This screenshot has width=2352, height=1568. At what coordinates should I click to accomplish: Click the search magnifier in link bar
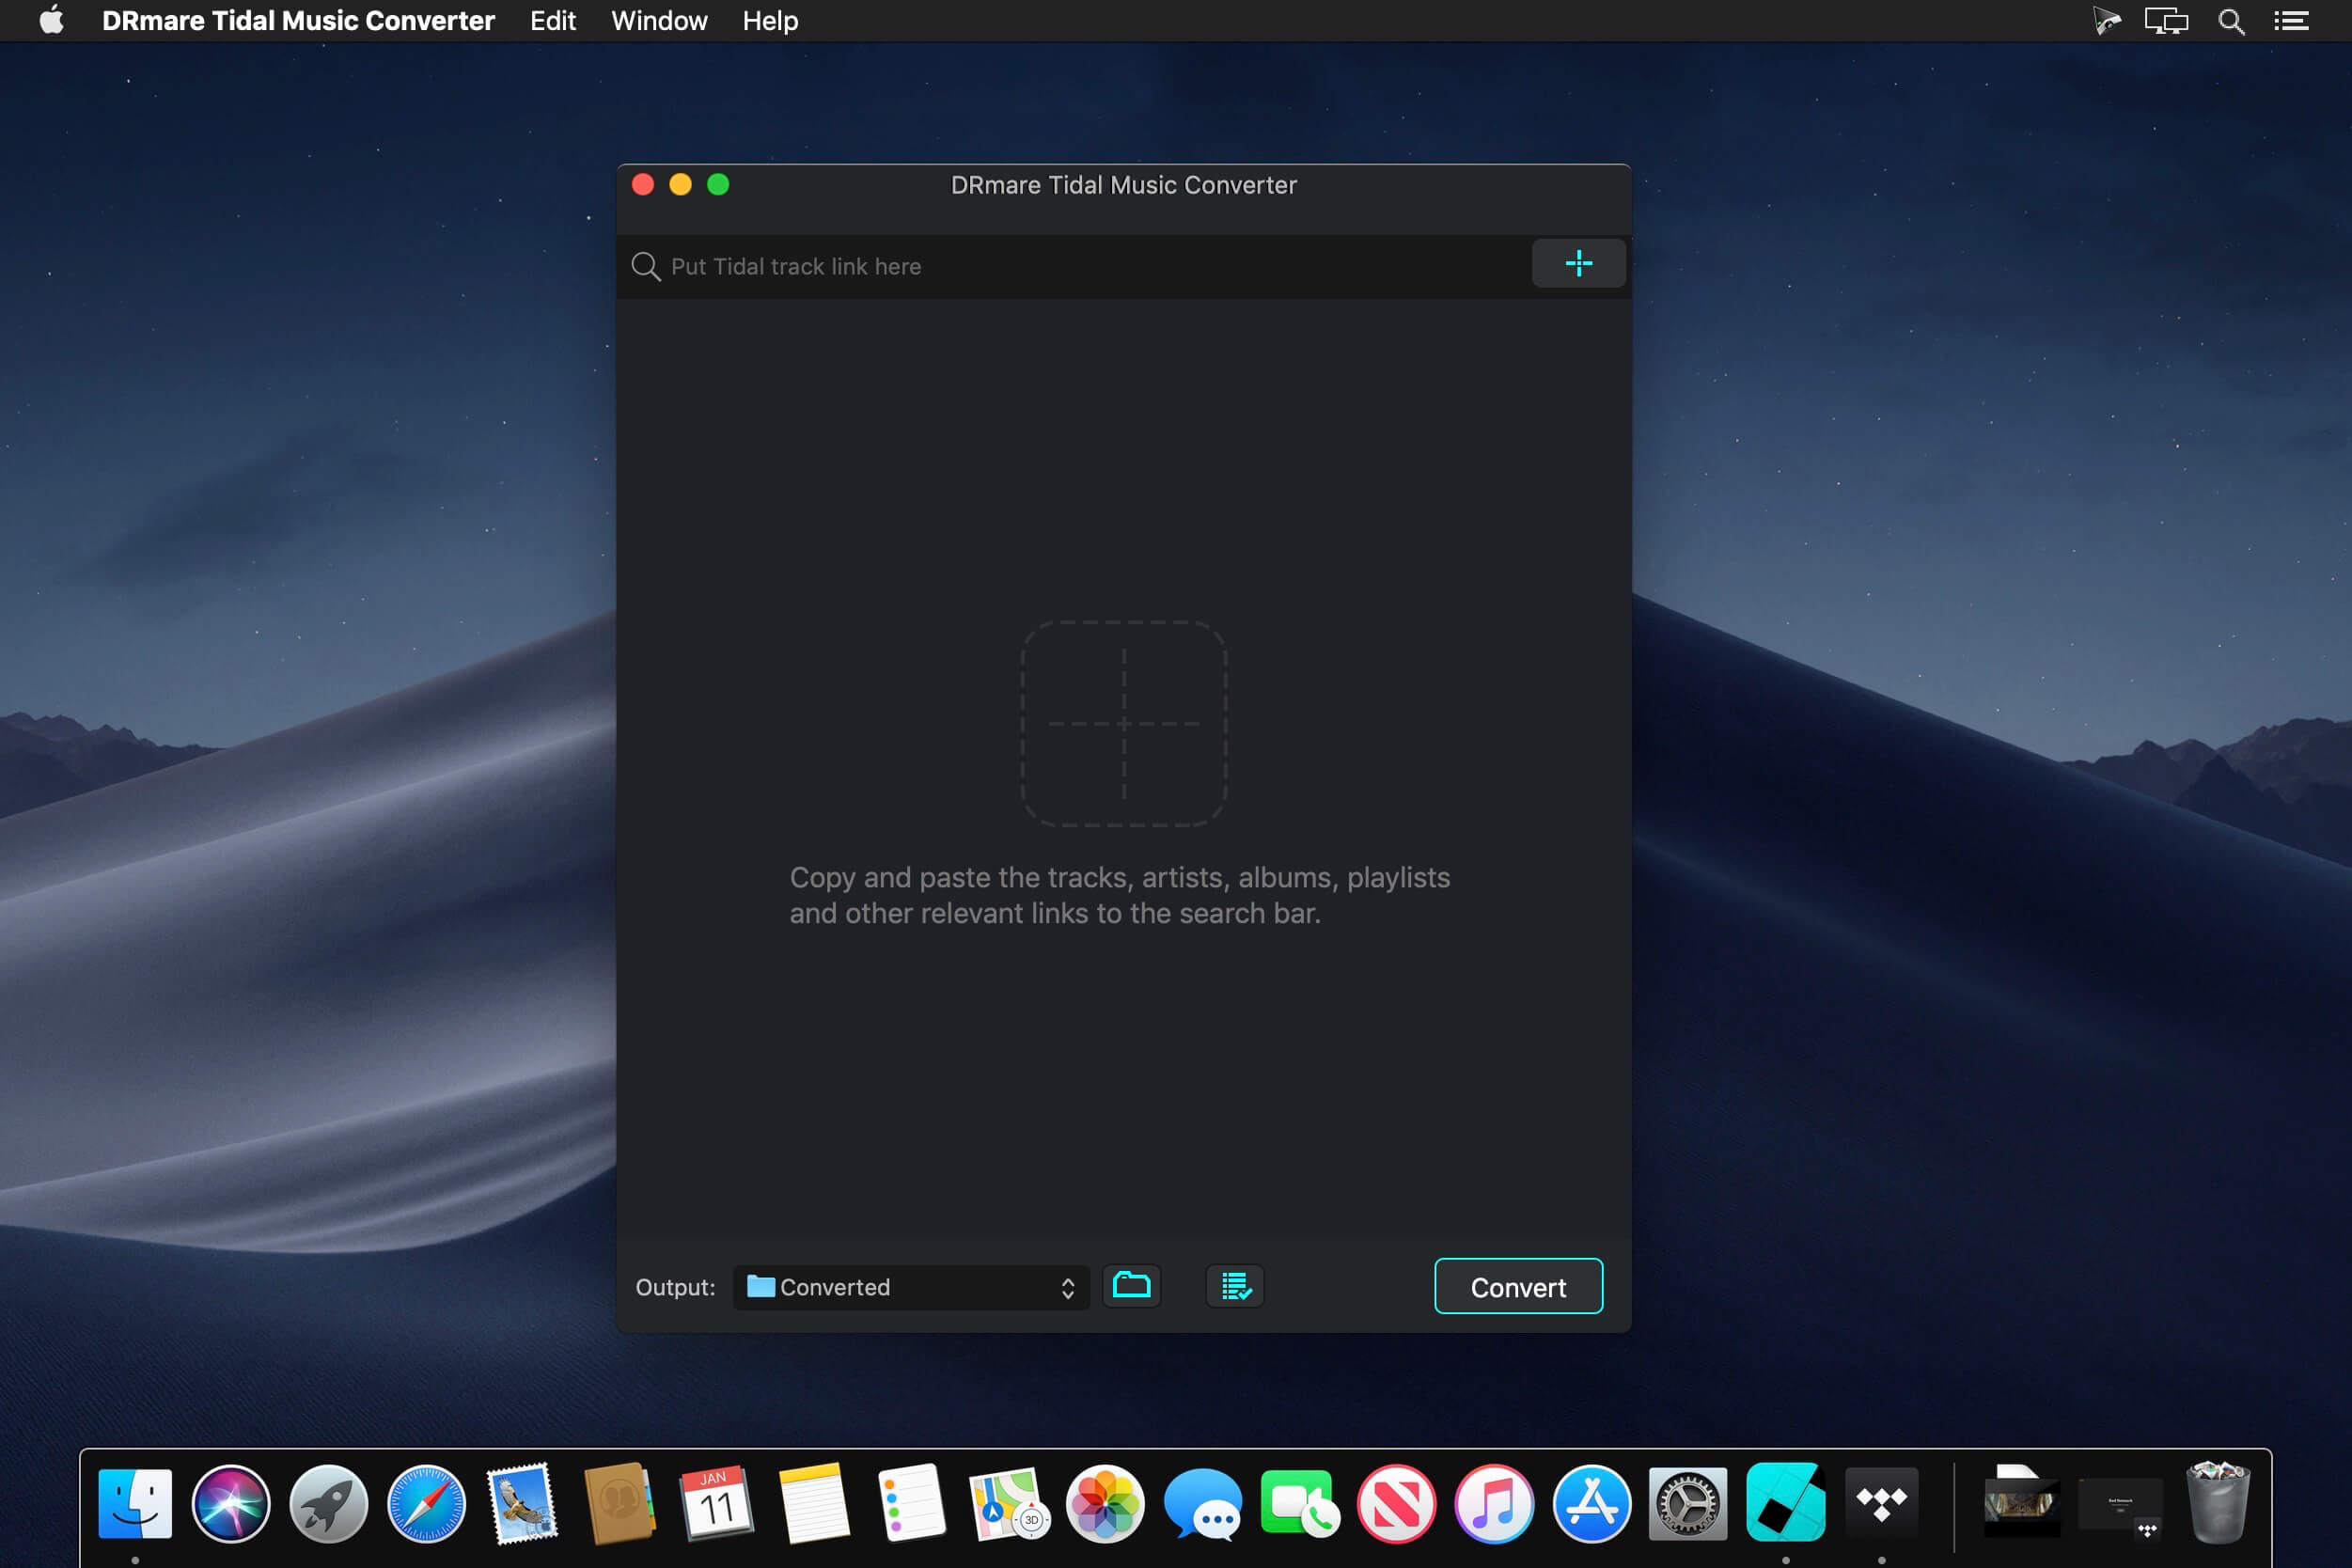click(646, 266)
